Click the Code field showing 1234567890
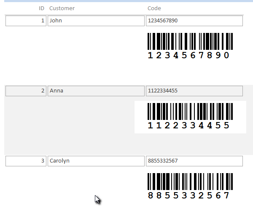Viewport: 253px width, 209px height. [194, 21]
